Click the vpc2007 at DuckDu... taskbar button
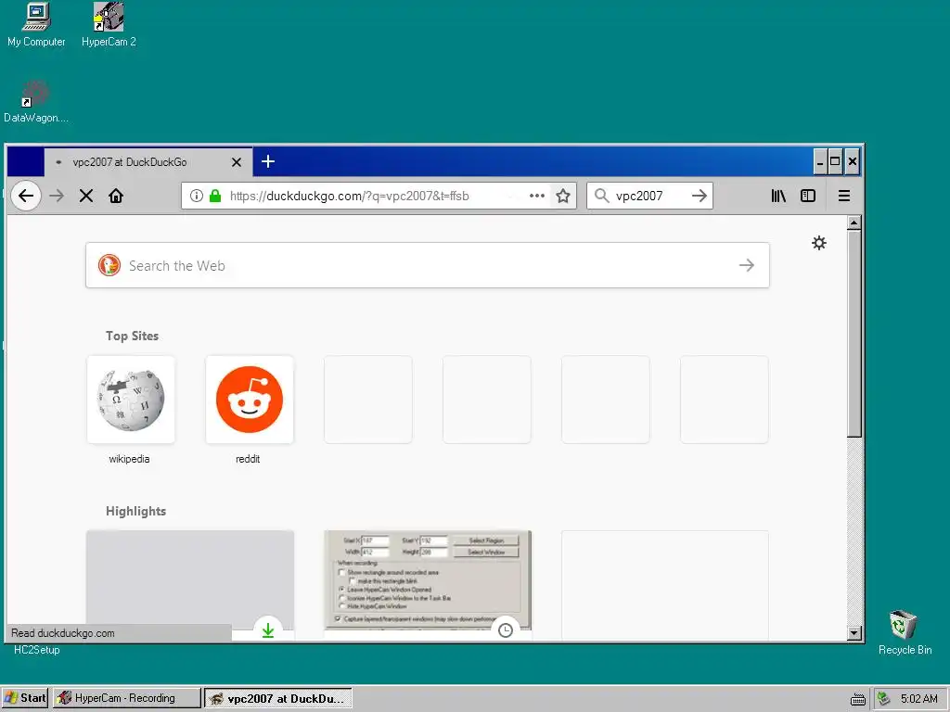 pyautogui.click(x=278, y=698)
